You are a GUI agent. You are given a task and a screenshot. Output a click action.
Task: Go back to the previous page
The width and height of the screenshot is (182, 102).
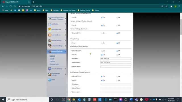coord(3,6)
